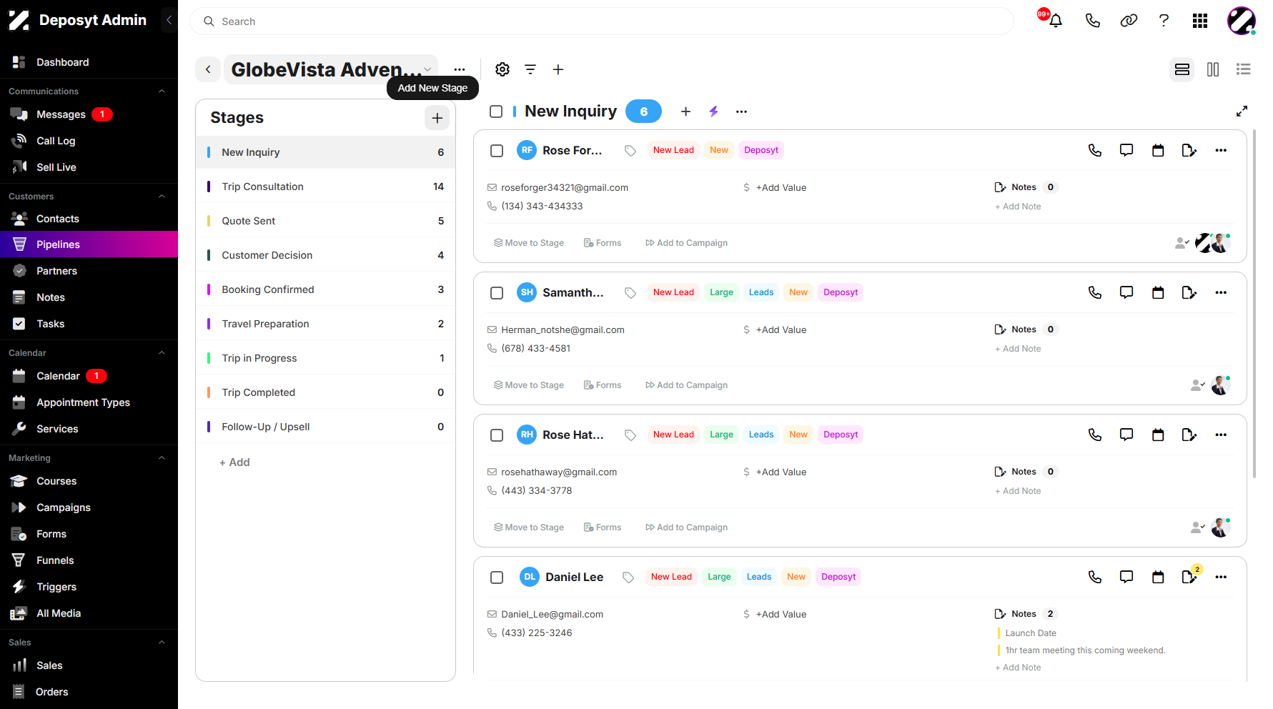Click Forms on Rose Hat... card
The height and width of the screenshot is (709, 1273).
coord(603,527)
